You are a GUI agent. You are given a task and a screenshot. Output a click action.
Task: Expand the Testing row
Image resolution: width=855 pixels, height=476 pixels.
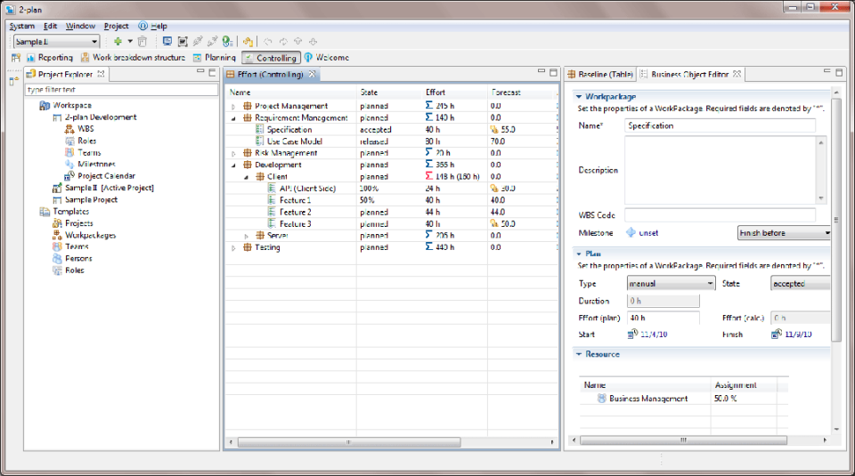(233, 248)
